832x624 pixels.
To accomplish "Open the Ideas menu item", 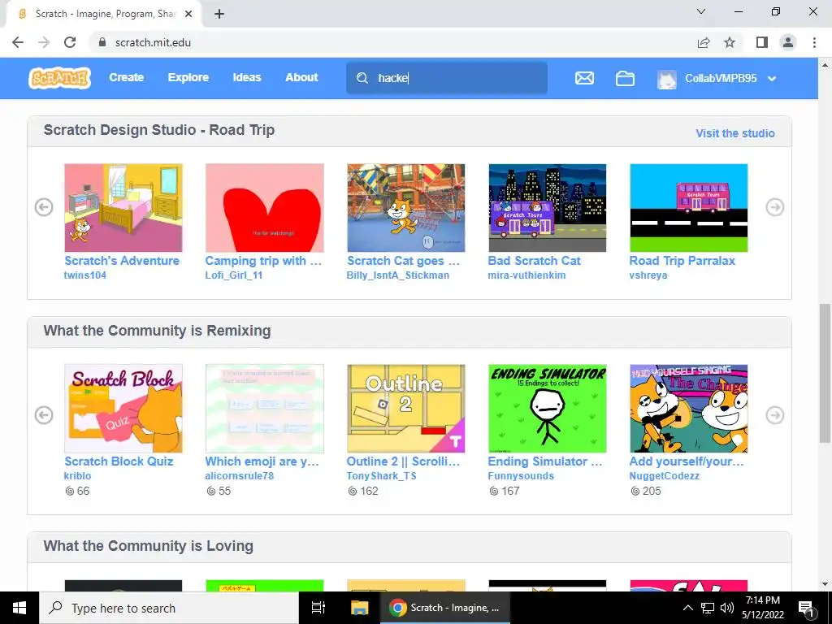I will click(247, 77).
